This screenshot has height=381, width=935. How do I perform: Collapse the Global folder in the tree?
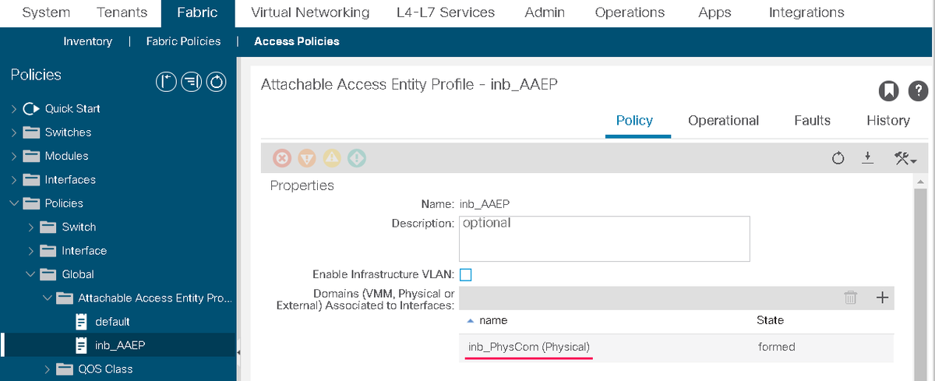[30, 274]
